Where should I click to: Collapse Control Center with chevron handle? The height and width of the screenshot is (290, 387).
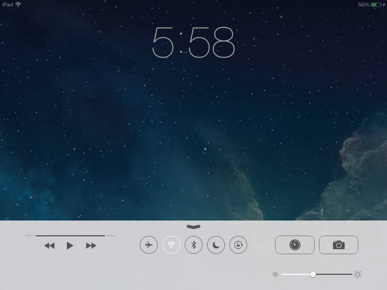(x=193, y=227)
